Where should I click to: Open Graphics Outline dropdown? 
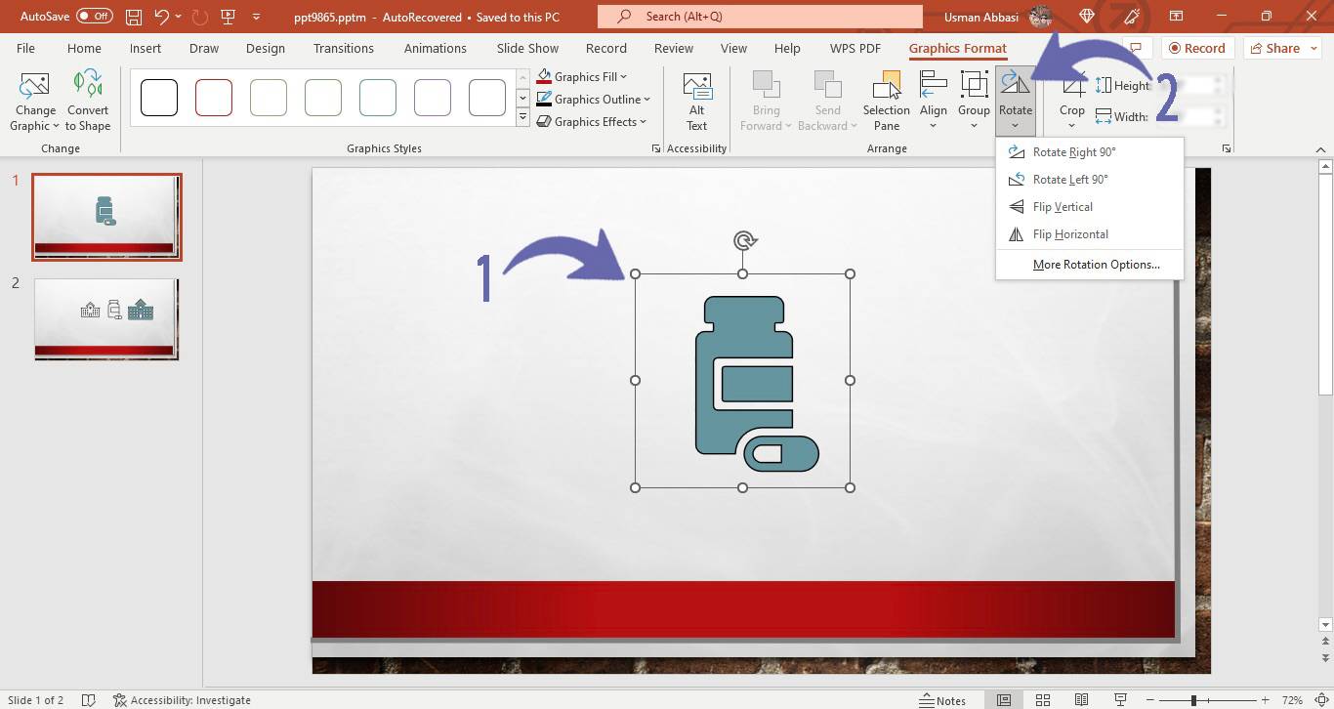click(594, 99)
